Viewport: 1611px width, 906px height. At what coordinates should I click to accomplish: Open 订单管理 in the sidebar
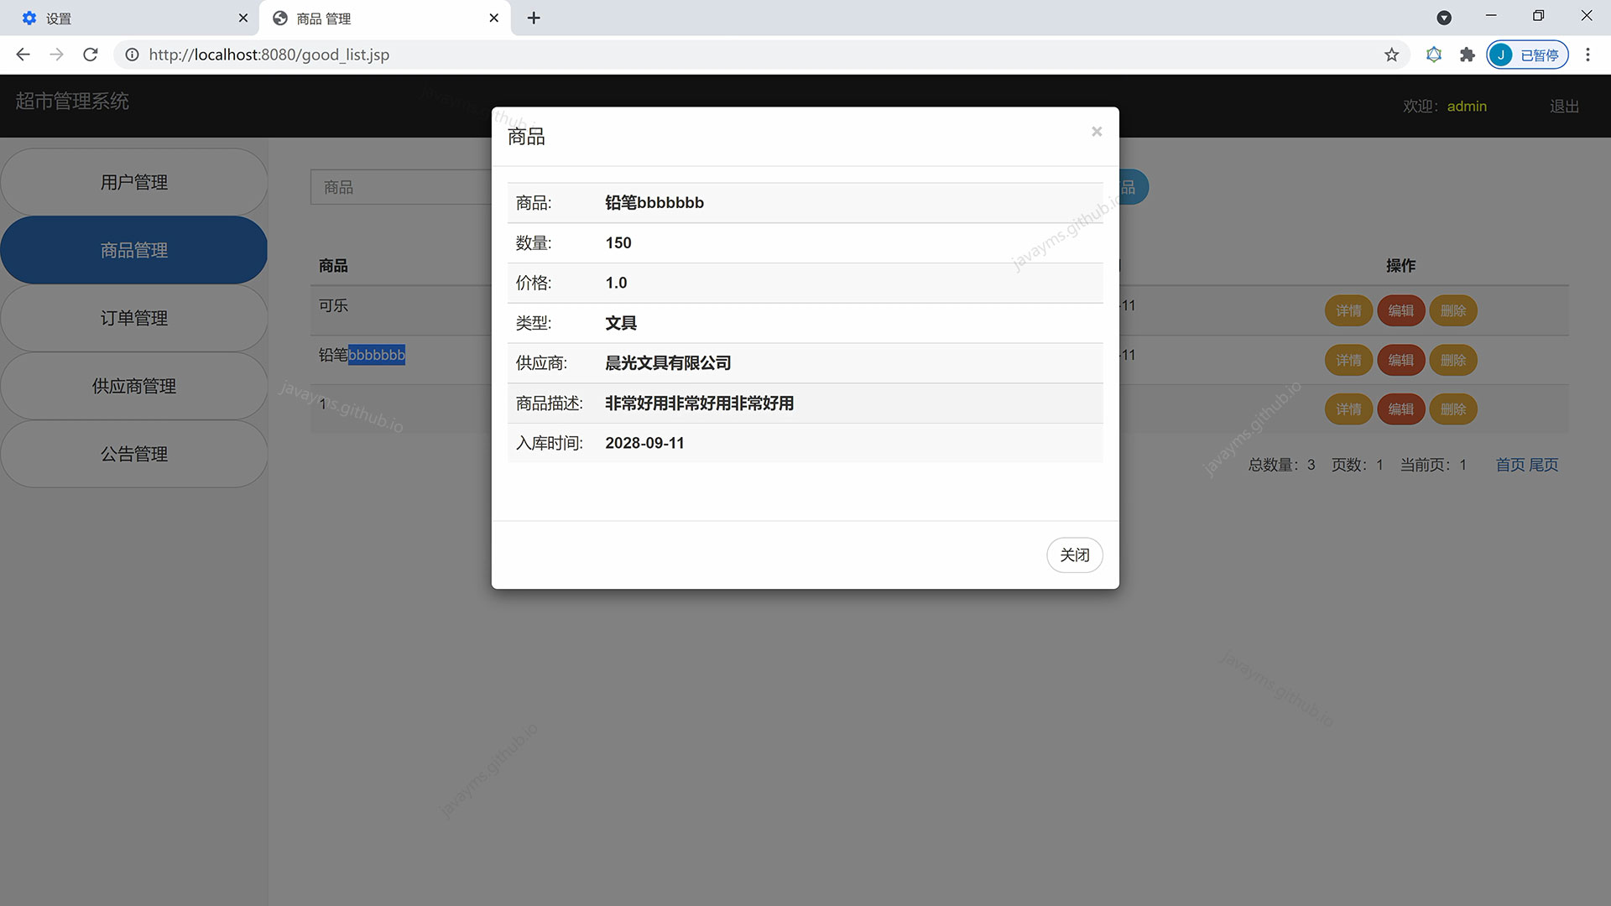pos(134,318)
